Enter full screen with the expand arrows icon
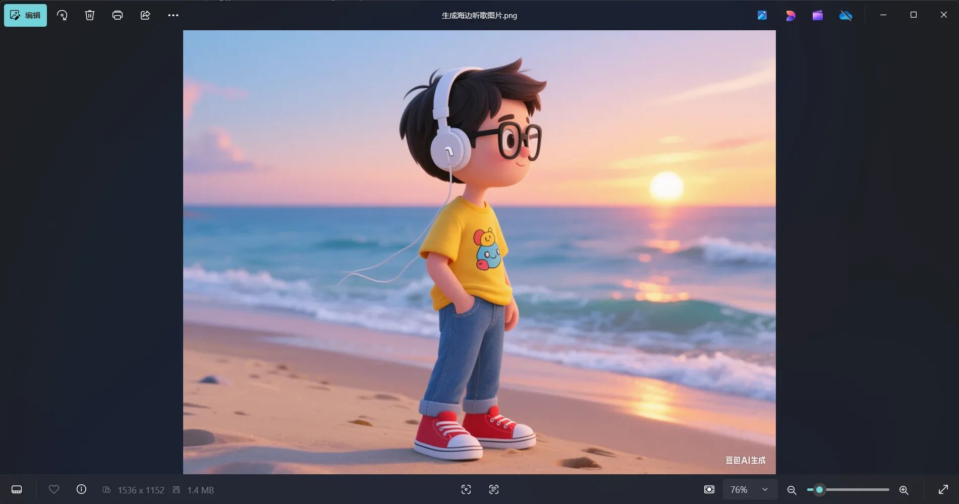Viewport: 959px width, 504px height. click(x=943, y=489)
